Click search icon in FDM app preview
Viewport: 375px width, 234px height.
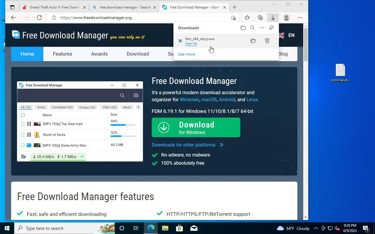tap(122, 95)
